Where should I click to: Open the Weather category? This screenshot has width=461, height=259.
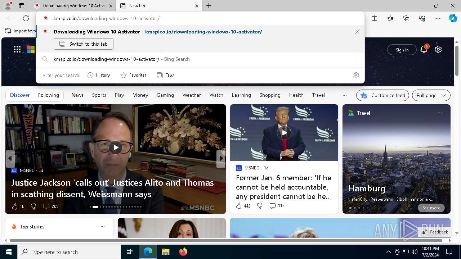[192, 95]
